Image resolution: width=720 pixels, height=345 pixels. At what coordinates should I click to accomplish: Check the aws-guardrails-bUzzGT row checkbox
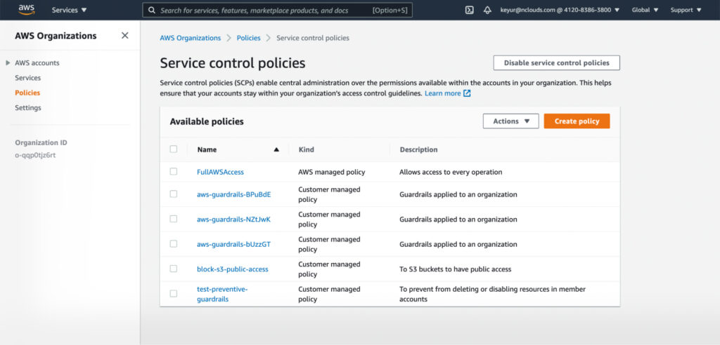(x=174, y=244)
